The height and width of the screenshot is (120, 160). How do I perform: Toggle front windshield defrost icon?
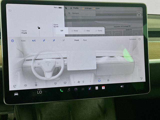tap(55, 83)
